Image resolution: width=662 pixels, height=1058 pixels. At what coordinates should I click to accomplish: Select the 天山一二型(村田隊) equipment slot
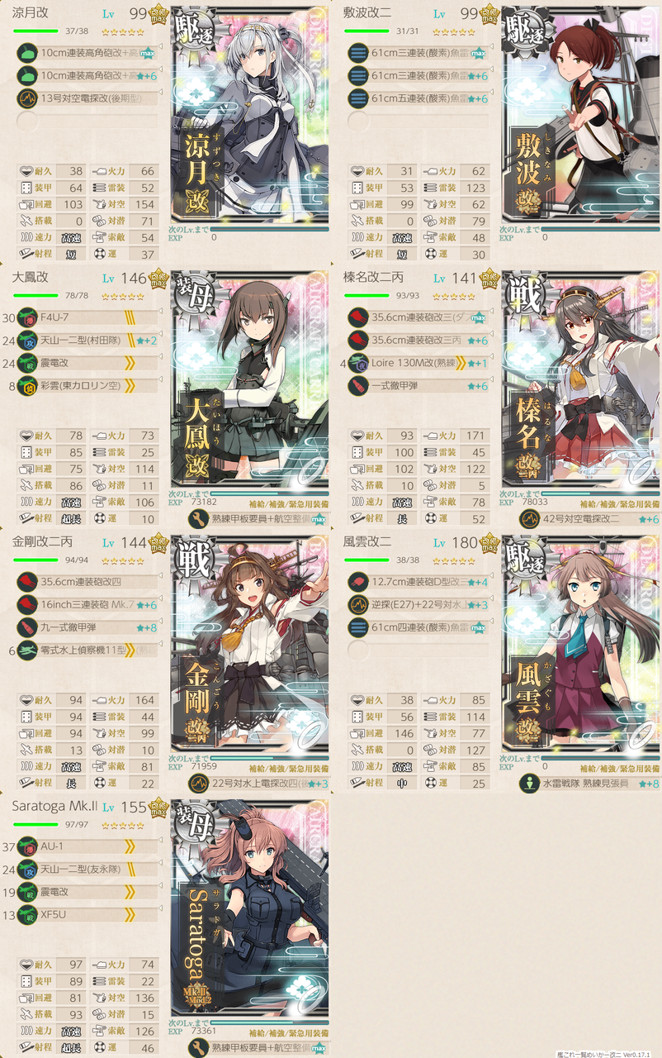(x=87, y=341)
